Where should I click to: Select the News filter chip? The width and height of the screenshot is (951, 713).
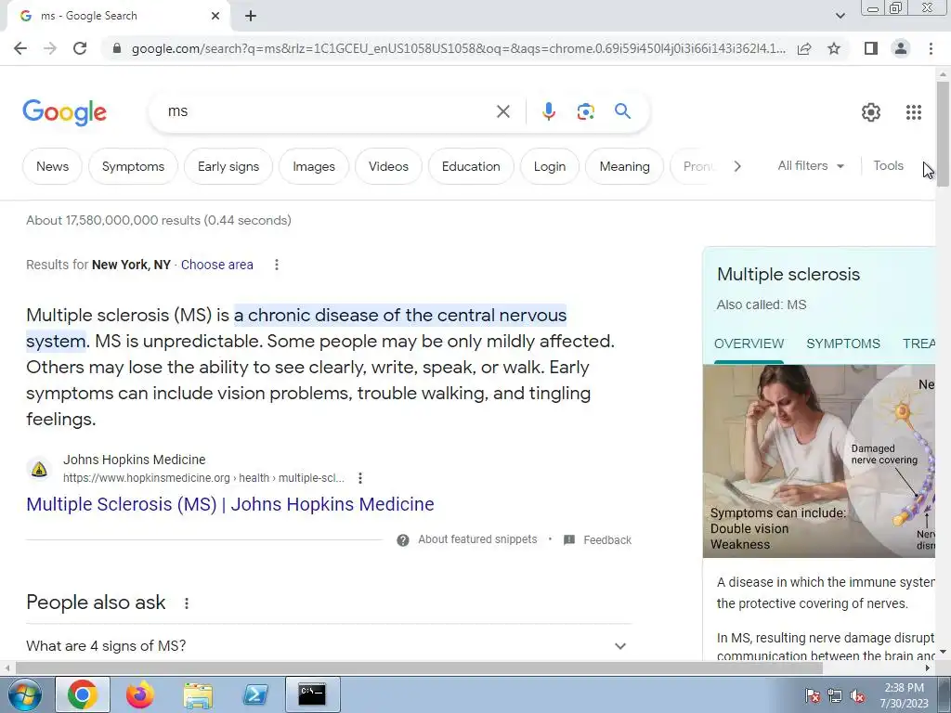point(52,166)
